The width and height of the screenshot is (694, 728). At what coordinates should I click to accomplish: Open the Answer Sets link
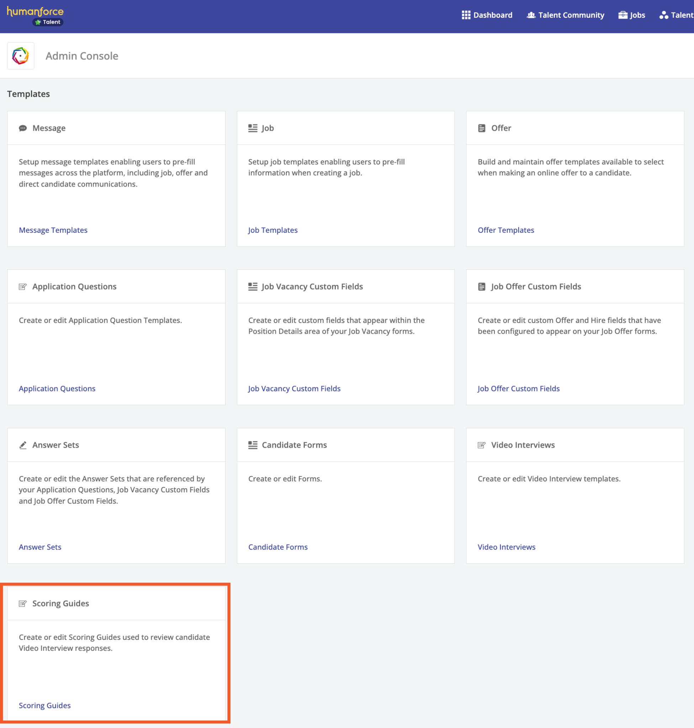point(40,547)
